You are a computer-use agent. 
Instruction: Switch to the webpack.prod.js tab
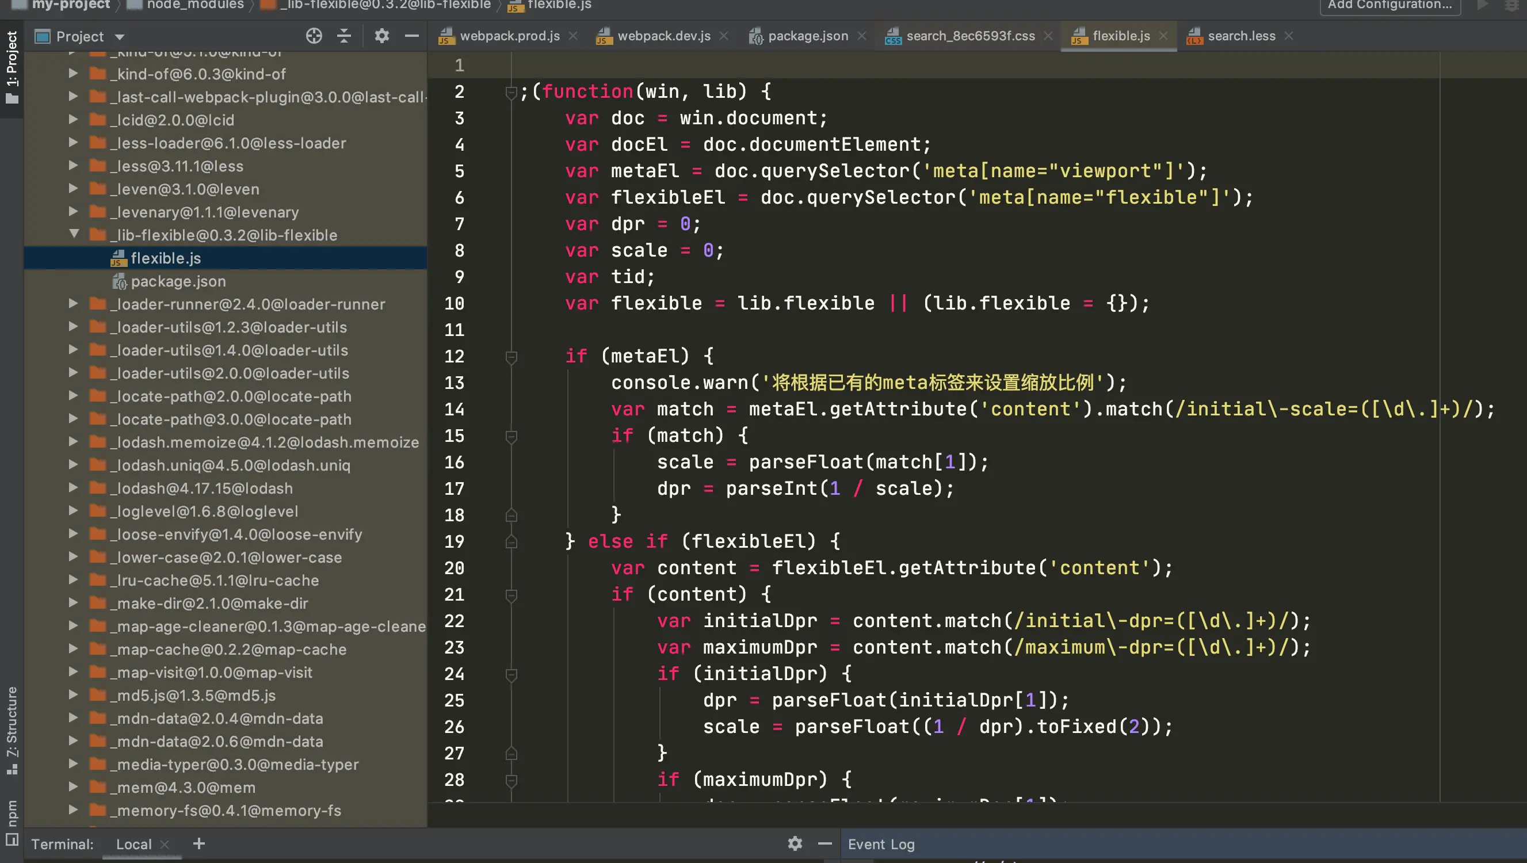pyautogui.click(x=509, y=36)
